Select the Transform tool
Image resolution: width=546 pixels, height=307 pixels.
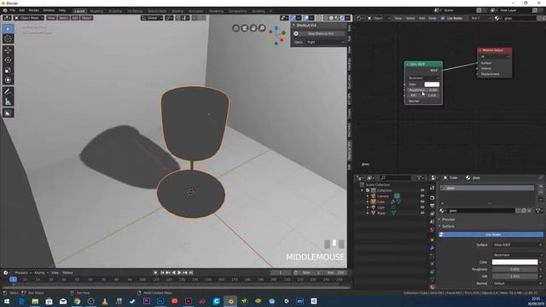(x=8, y=80)
